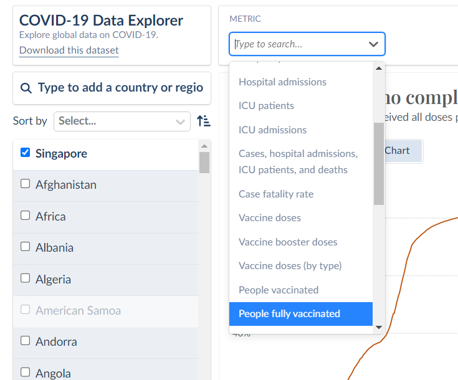458x380 pixels.
Task: Select Vaccine booster doses option
Action: pyautogui.click(x=287, y=242)
